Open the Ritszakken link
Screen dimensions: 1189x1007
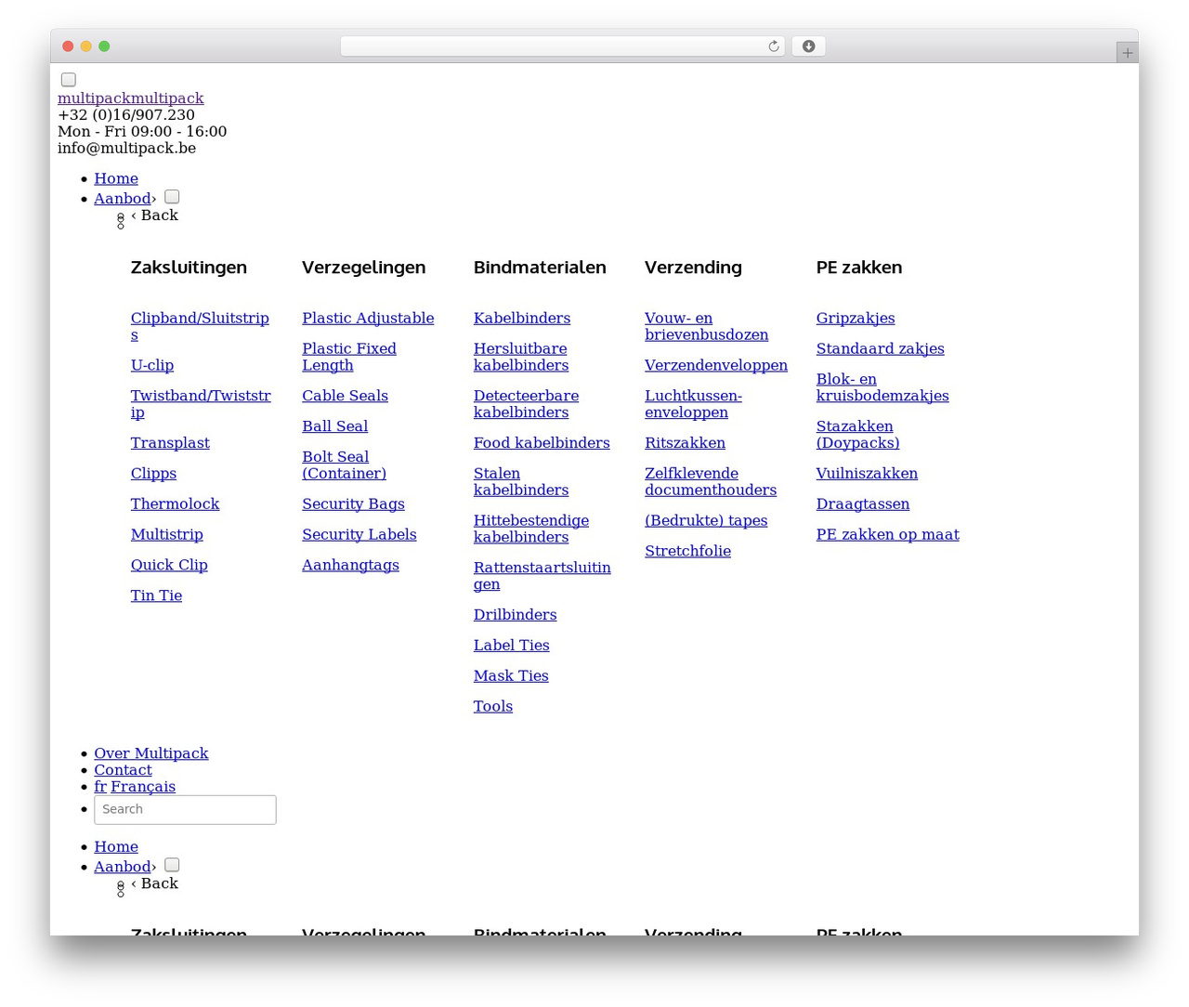tap(685, 443)
